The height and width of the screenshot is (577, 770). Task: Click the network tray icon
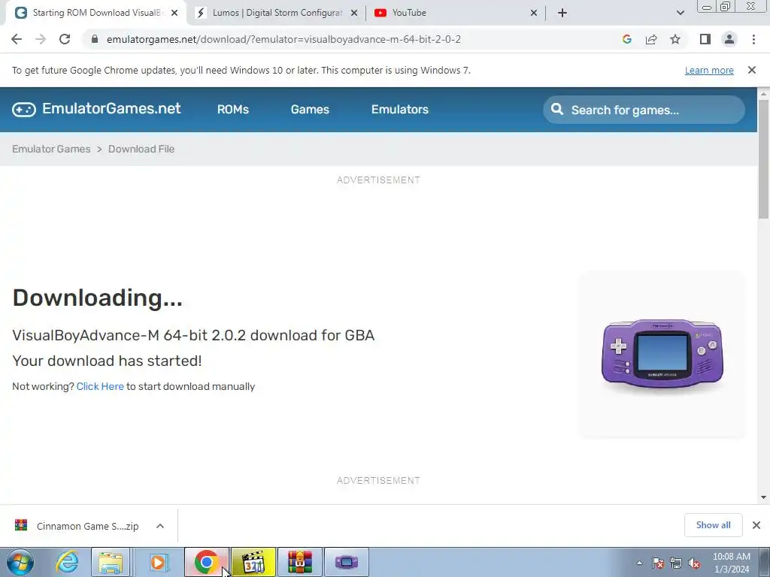click(x=676, y=563)
